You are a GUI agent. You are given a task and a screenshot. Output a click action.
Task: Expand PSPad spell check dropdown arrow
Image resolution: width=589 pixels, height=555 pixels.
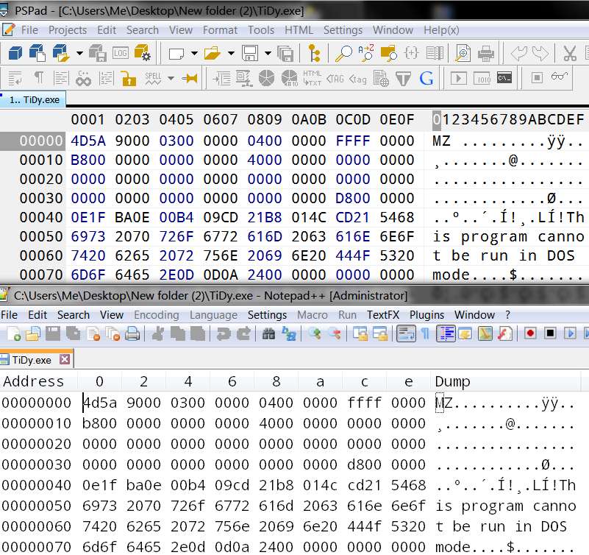tap(171, 79)
